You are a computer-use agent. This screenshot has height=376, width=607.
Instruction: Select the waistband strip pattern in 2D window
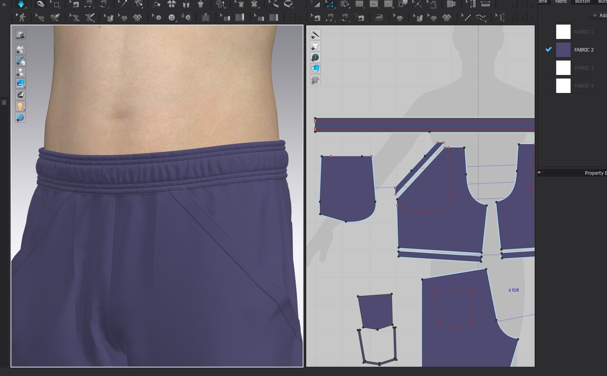(x=425, y=125)
